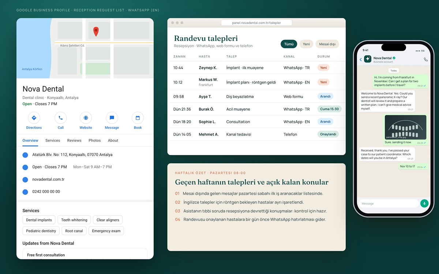The width and height of the screenshot is (439, 274).
Task: Open the Reviews tab
Action: point(74,141)
